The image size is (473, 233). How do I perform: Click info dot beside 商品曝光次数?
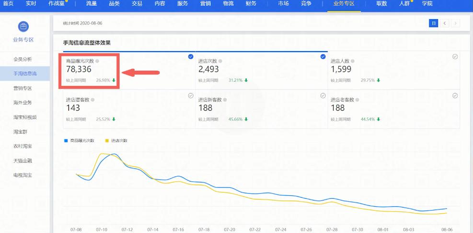(x=97, y=61)
